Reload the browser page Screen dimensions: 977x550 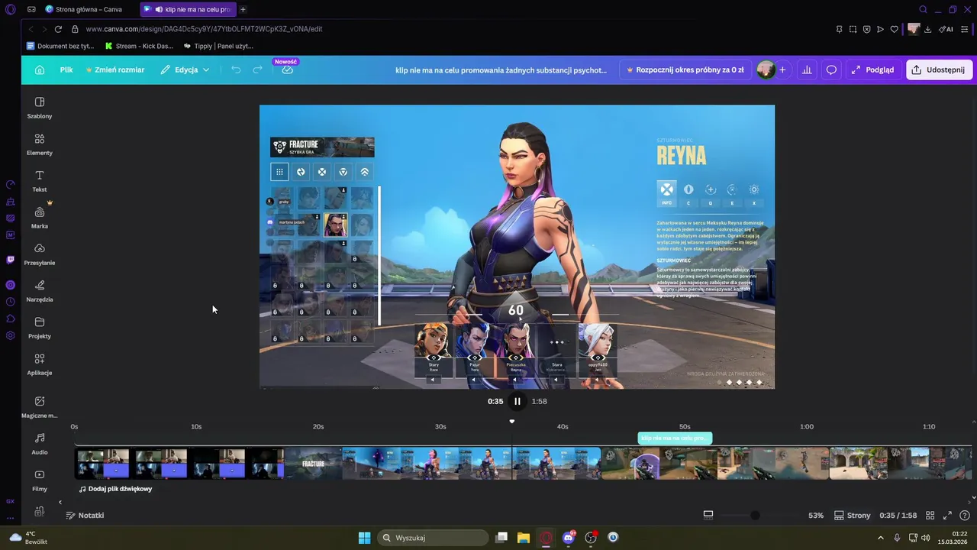[58, 29]
